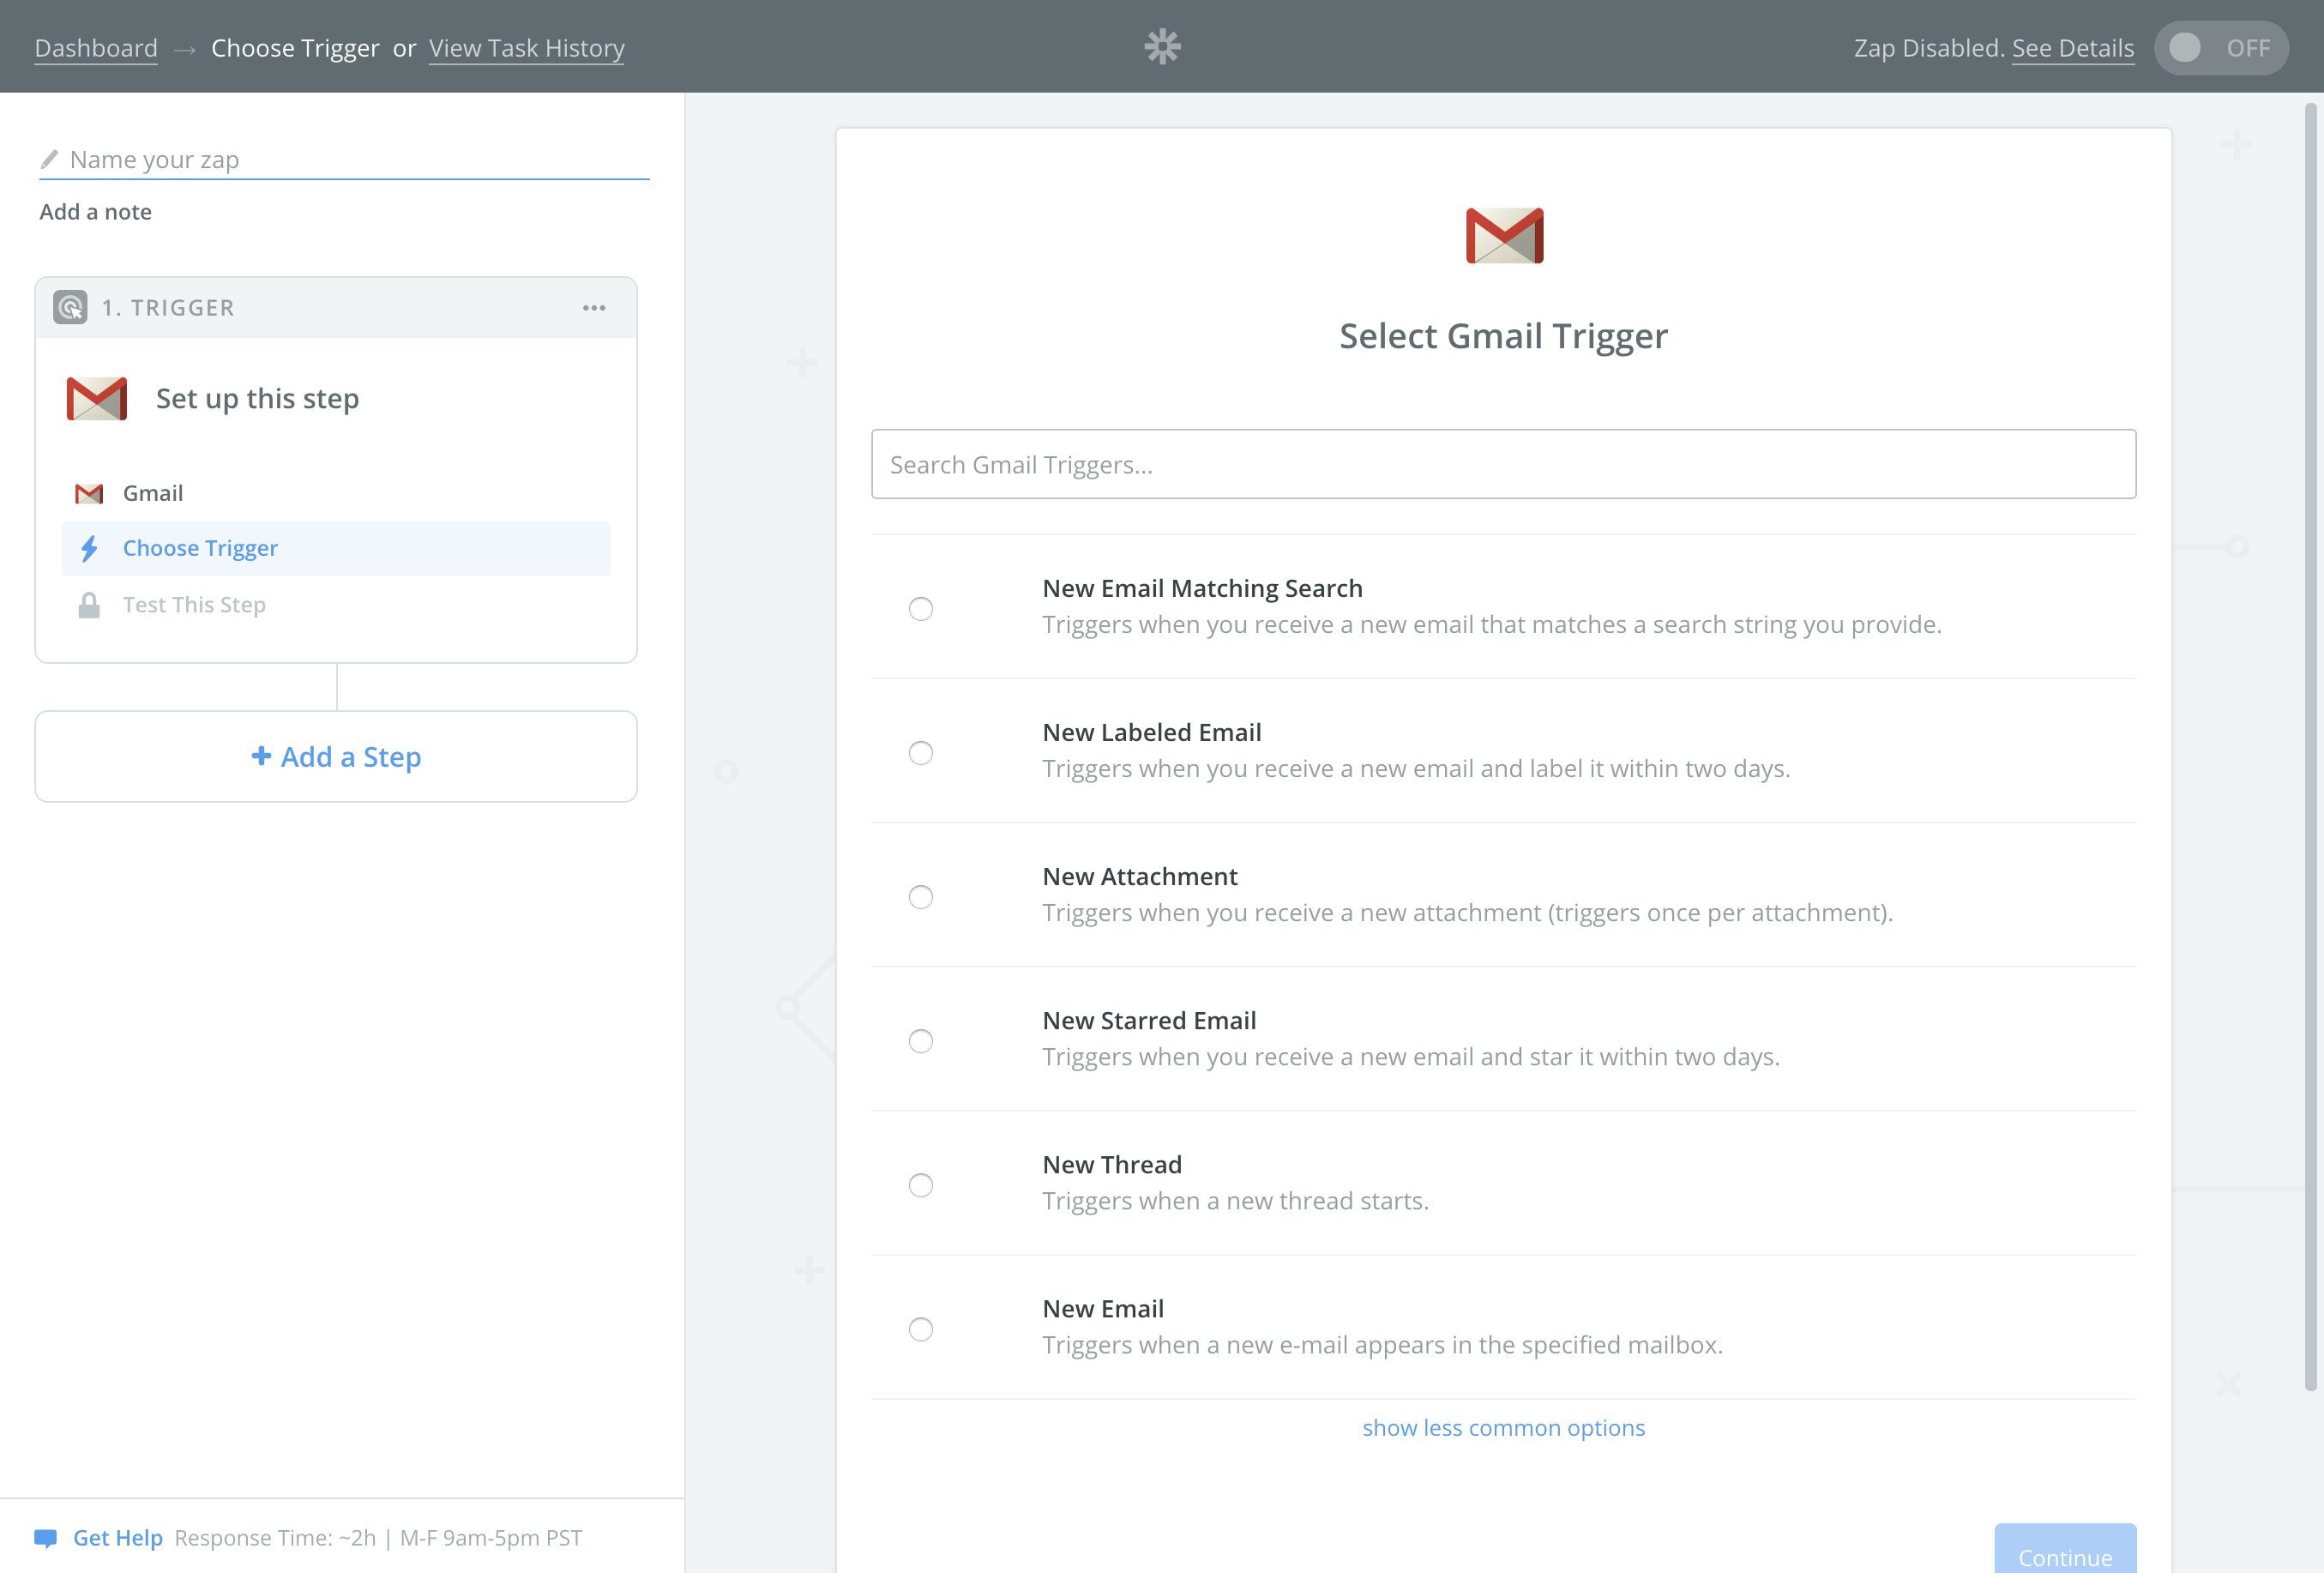Image resolution: width=2324 pixels, height=1573 pixels.
Task: Click the Add a Step button
Action: point(336,757)
